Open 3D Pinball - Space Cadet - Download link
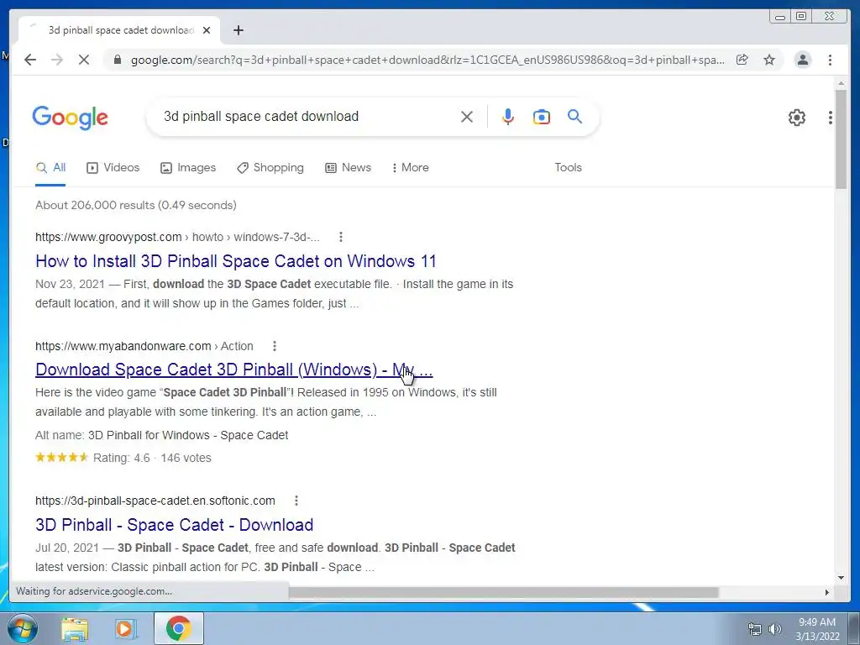The image size is (860, 645). (175, 525)
